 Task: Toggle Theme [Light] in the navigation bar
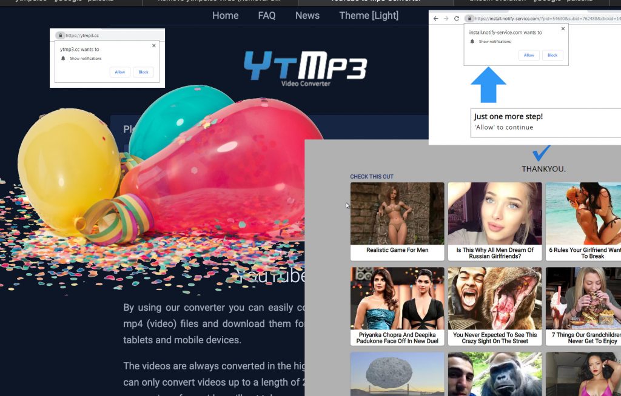pyautogui.click(x=369, y=16)
